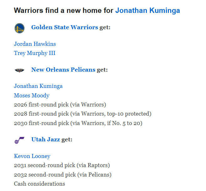Open the Golden State Warriors team link
This screenshot has width=206, height=191.
coord(64,27)
